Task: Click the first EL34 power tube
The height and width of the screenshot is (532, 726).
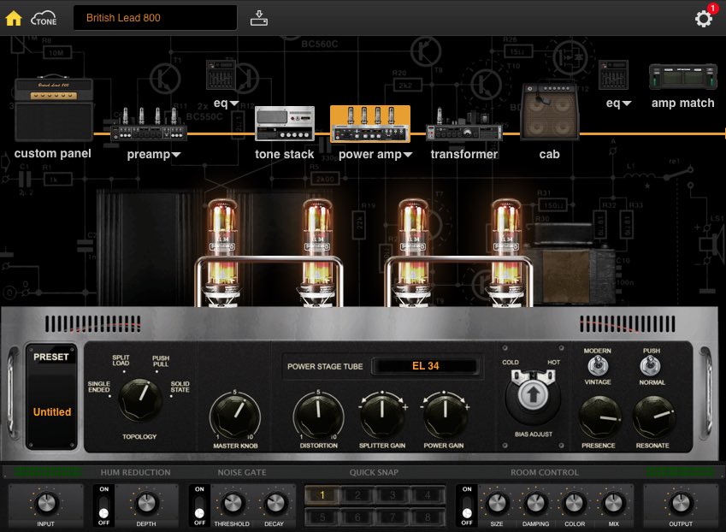Action: tap(222, 252)
